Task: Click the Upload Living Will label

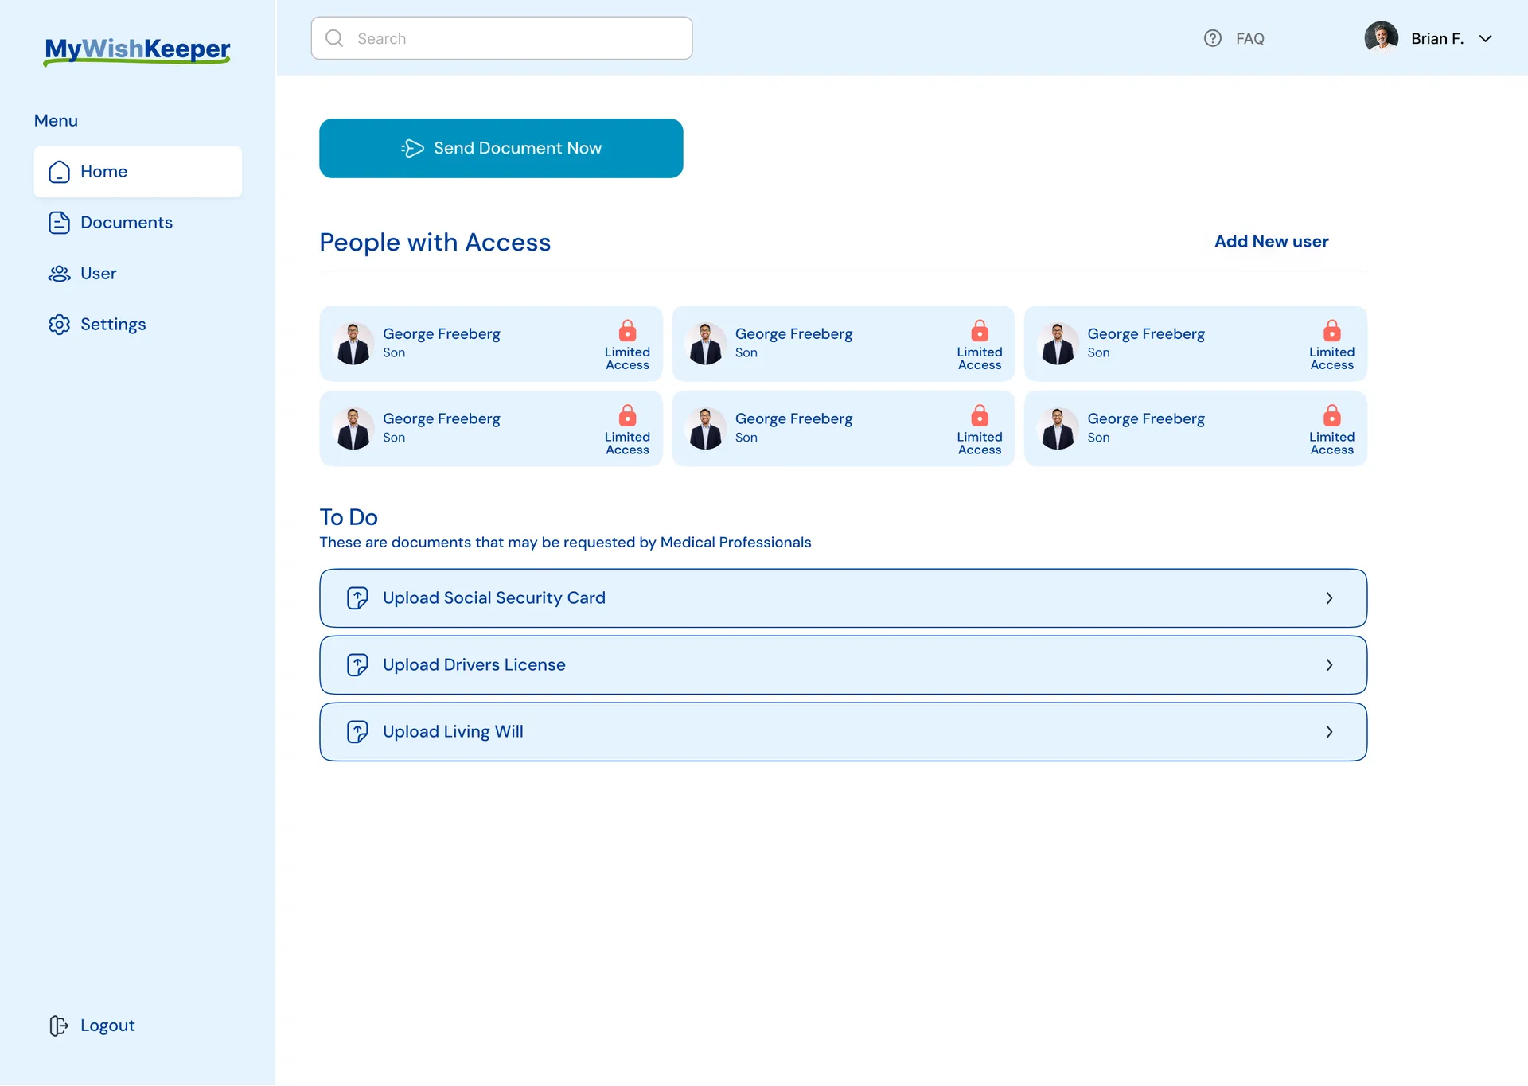Action: [x=453, y=732]
